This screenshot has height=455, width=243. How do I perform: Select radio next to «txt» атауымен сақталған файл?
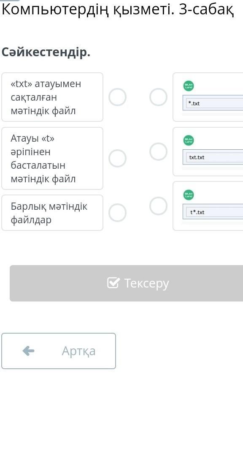[x=118, y=97]
